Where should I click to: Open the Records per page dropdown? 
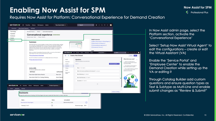[85, 106]
